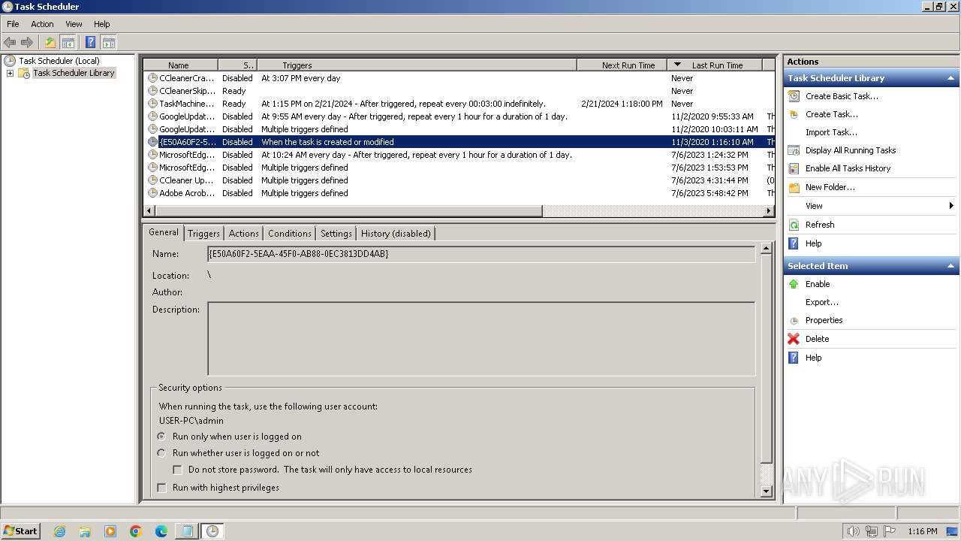Select 'Run only when user is logged on'
Viewport: 961px width, 541px height.
[x=161, y=437]
